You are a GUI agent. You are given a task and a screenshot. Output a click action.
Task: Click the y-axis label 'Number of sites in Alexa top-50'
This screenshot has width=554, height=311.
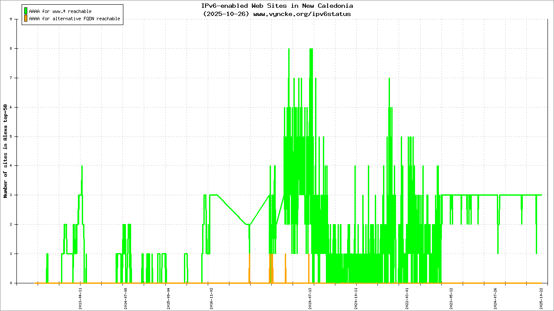click(5, 151)
